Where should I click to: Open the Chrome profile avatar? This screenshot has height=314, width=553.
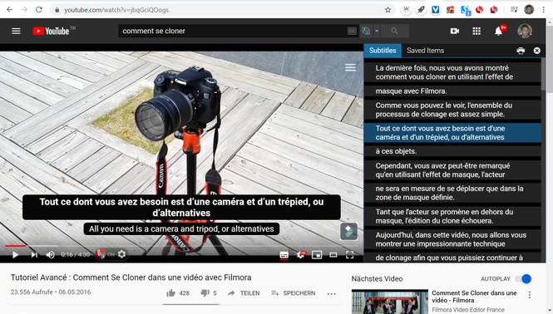[529, 10]
